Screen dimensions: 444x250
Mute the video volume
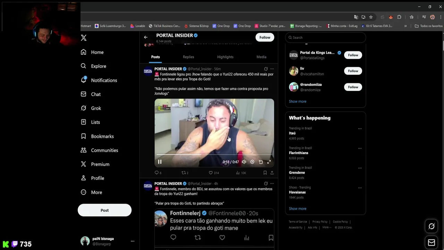pyautogui.click(x=244, y=162)
